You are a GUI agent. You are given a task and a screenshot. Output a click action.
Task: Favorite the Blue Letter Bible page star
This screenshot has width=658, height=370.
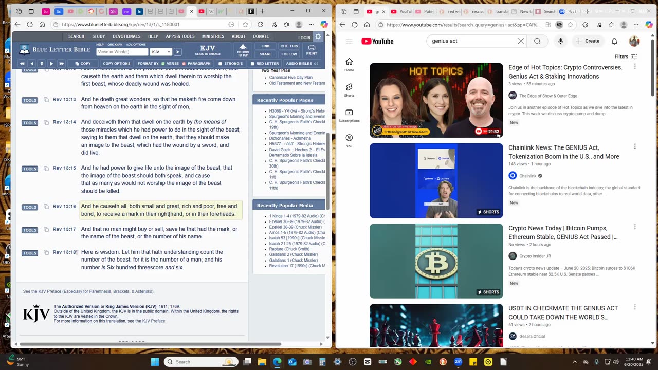[246, 24]
